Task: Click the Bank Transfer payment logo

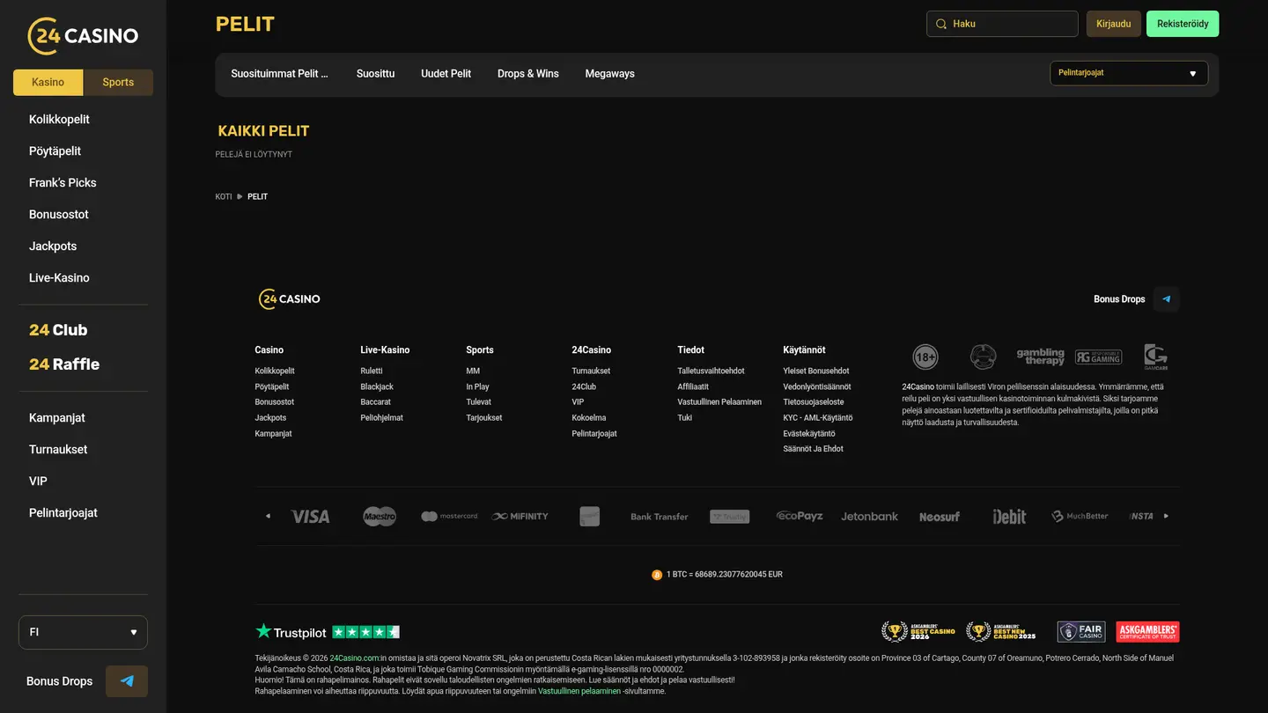Action: (660, 517)
